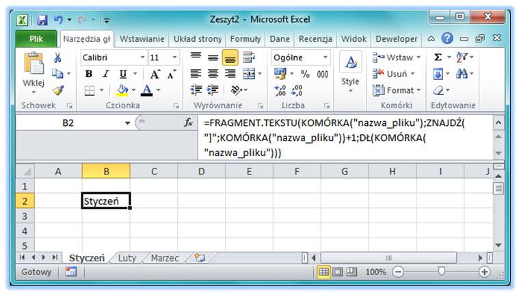The image size is (519, 295).
Task: Open the Plik tab
Action: (36, 39)
